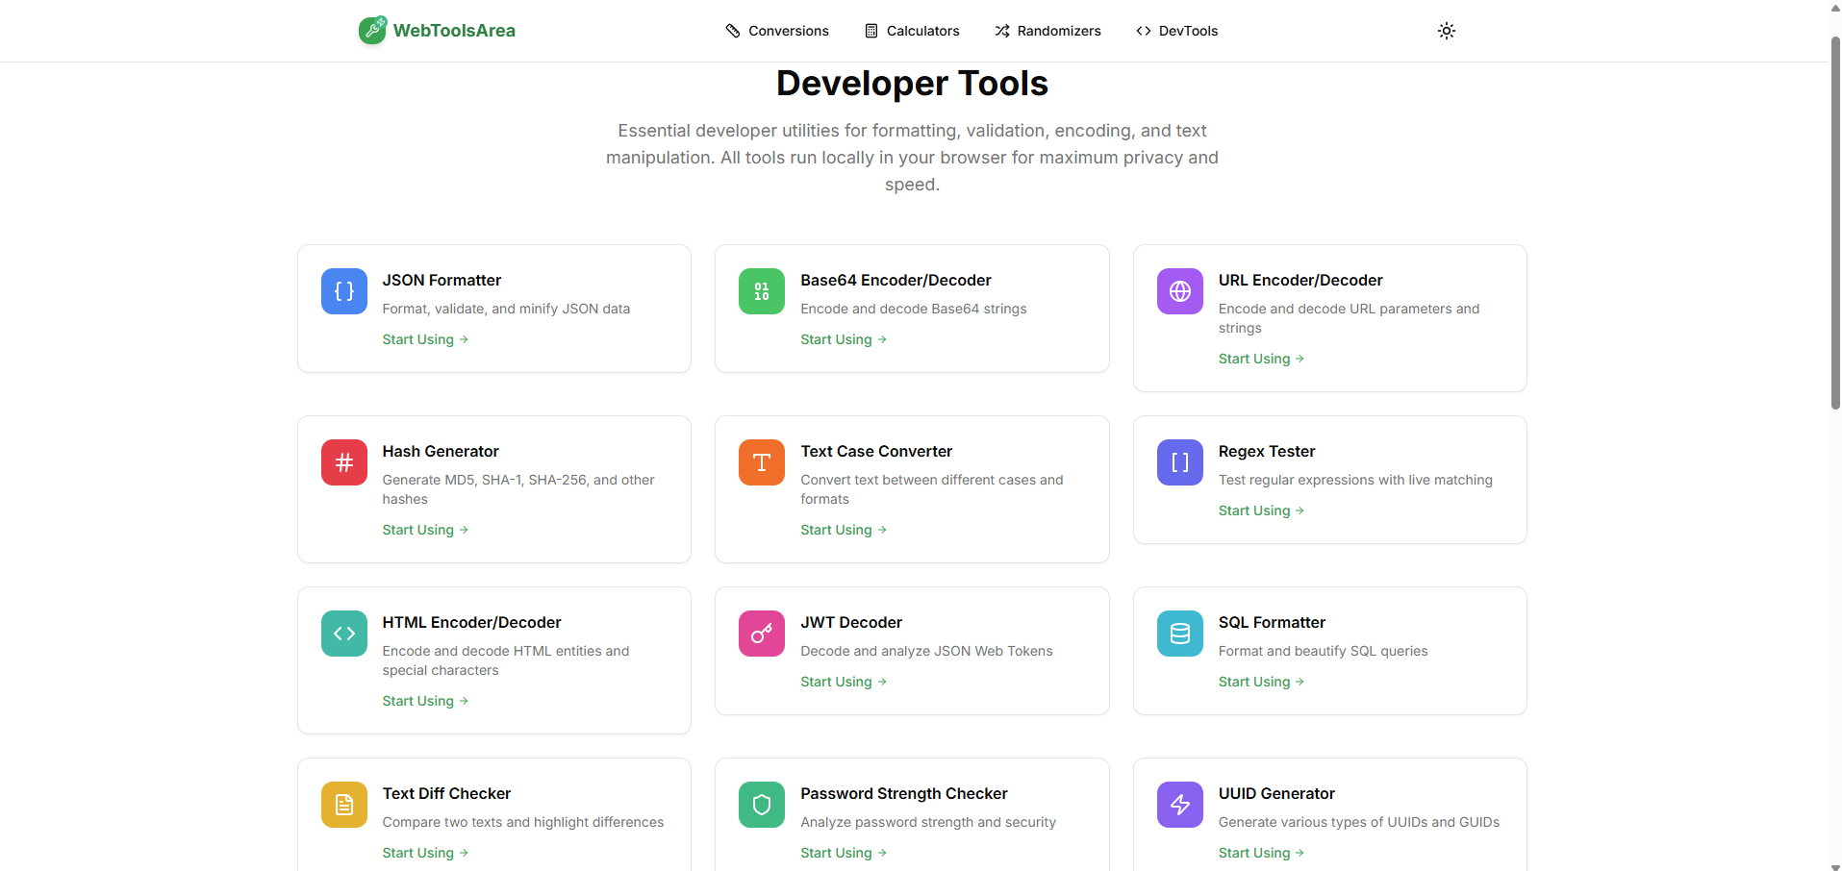The height and width of the screenshot is (871, 1842).
Task: Open the Base64 Encoder/Decoder title
Action: click(896, 280)
